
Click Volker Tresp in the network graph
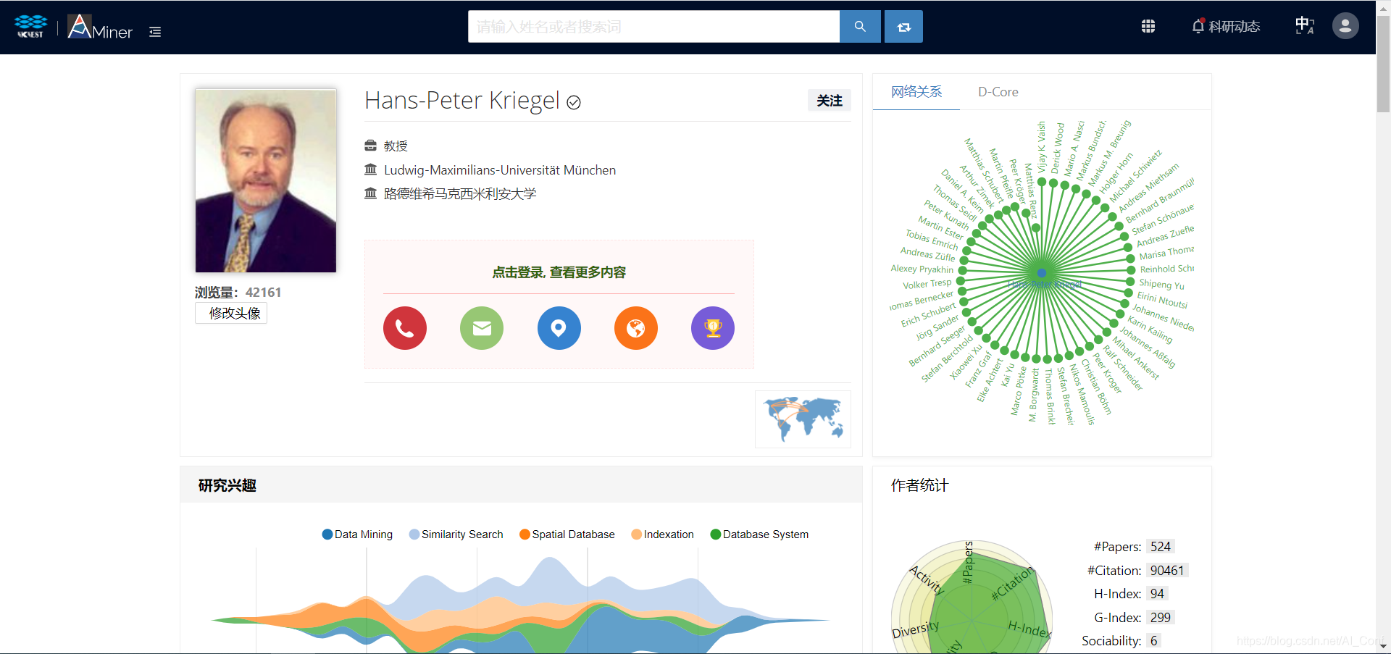tap(927, 284)
